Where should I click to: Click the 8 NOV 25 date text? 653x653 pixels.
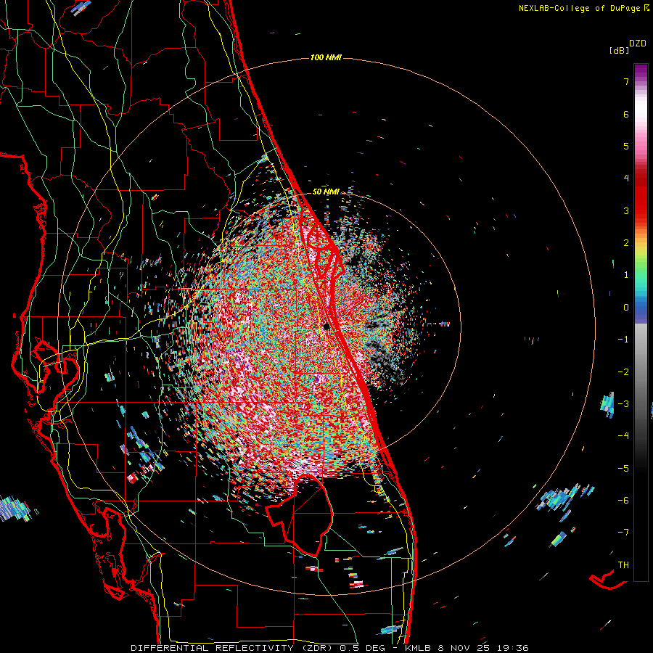[x=464, y=648]
